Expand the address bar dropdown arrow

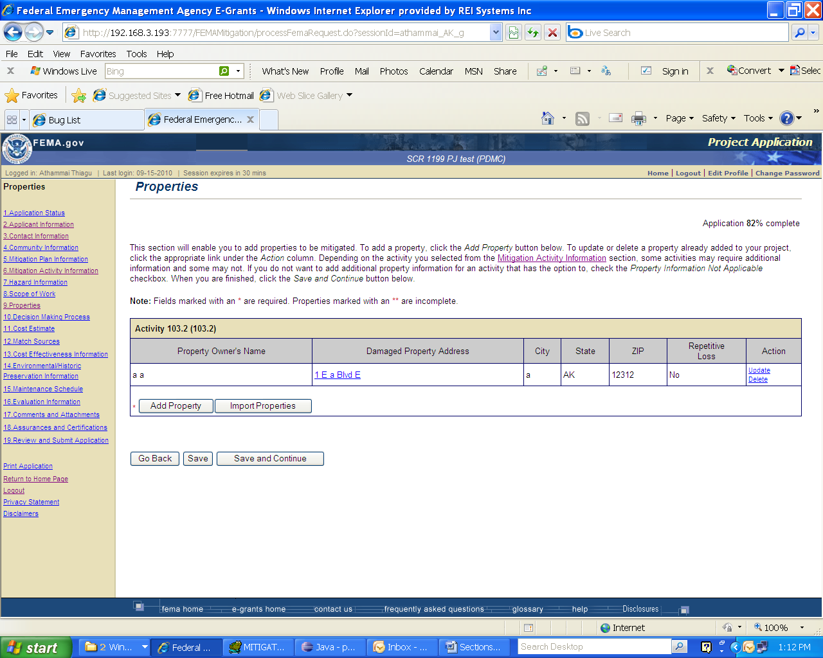pyautogui.click(x=496, y=32)
